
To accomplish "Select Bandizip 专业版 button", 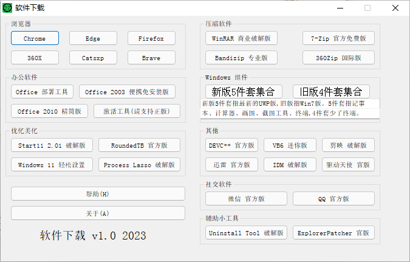I will pos(241,58).
